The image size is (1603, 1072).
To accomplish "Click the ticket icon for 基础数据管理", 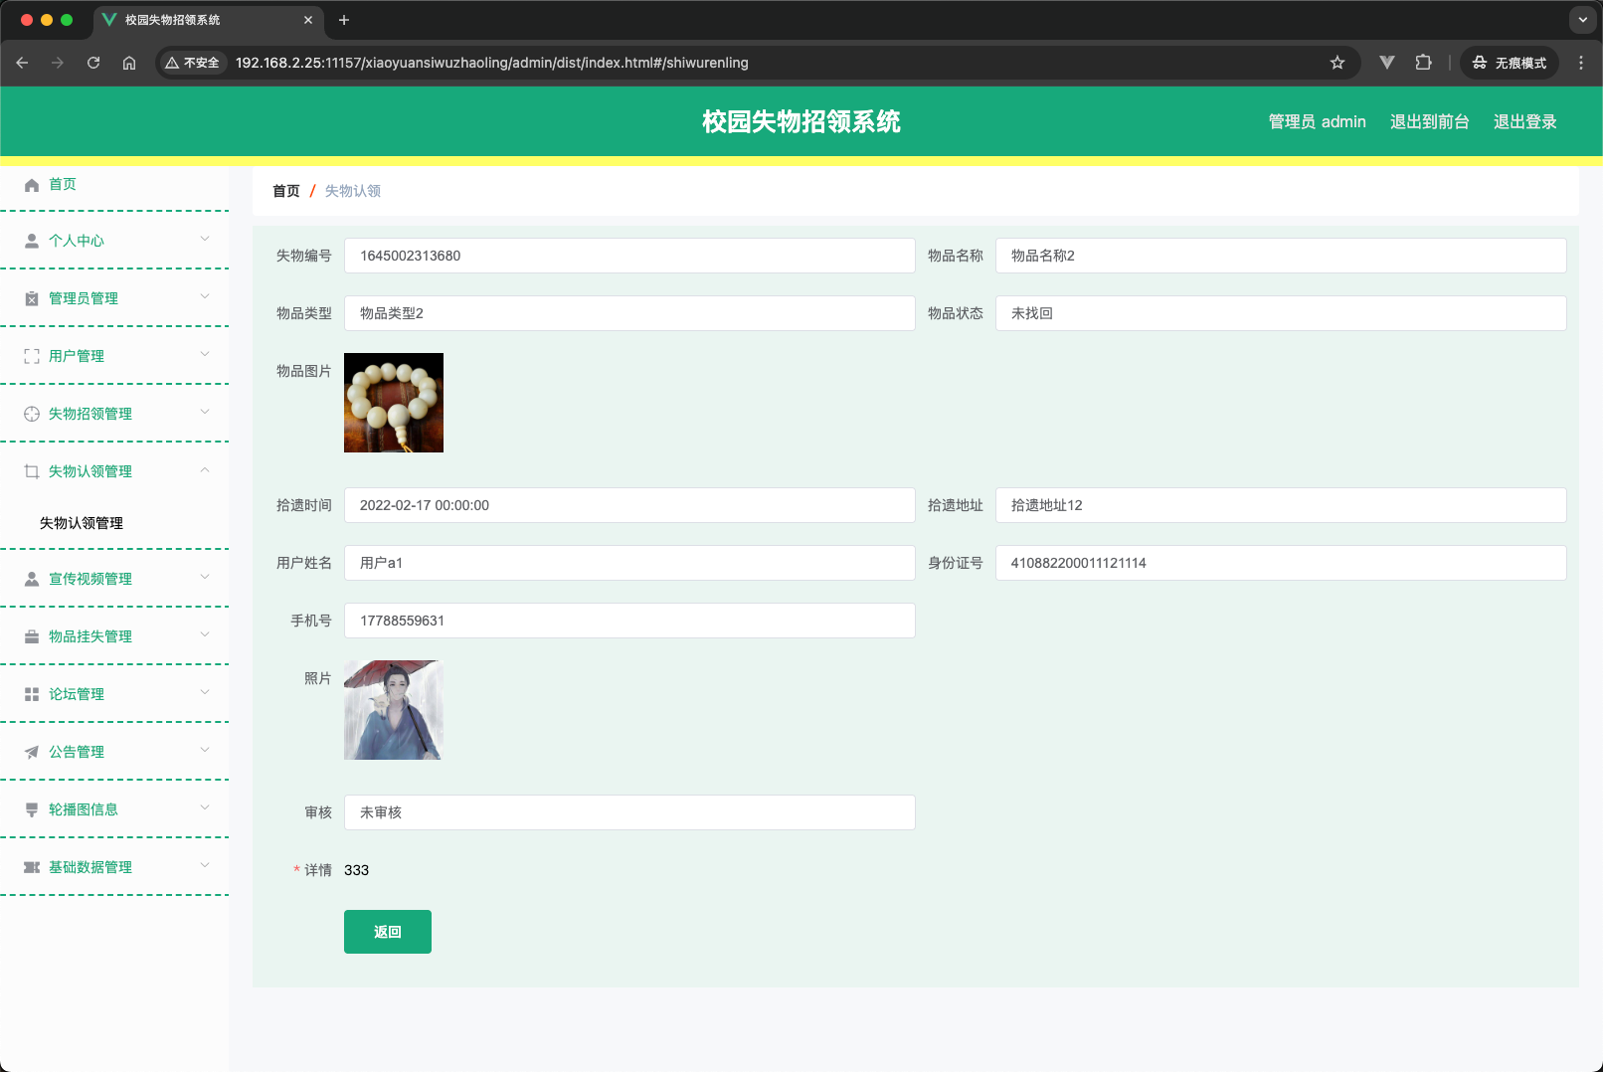I will pos(32,867).
